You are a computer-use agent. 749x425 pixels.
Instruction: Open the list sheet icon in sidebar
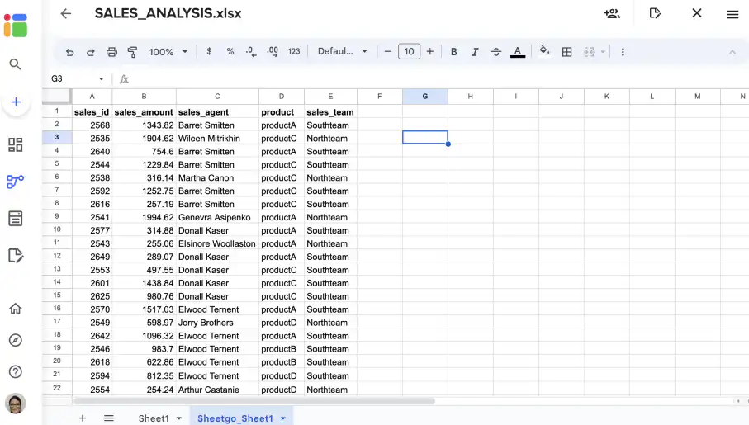pyautogui.click(x=16, y=219)
